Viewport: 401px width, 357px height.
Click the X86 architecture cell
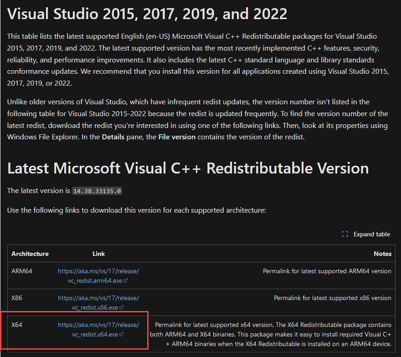pyautogui.click(x=17, y=298)
